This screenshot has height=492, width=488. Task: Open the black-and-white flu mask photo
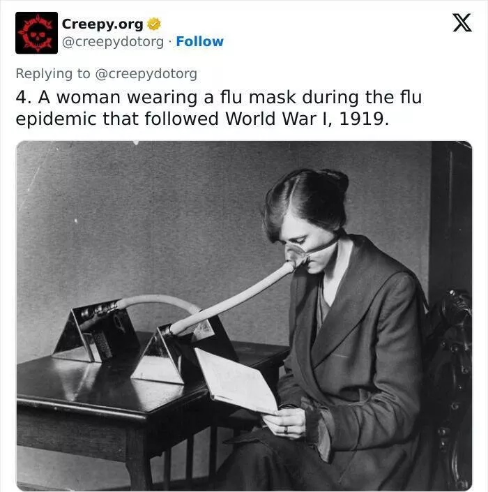click(244, 315)
